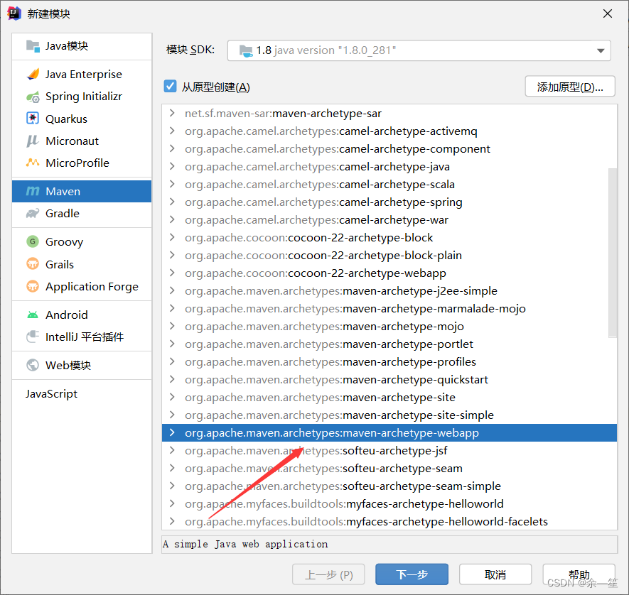This screenshot has width=629, height=595.
Task: Expand camel-archetype-component node
Action: tap(172, 148)
